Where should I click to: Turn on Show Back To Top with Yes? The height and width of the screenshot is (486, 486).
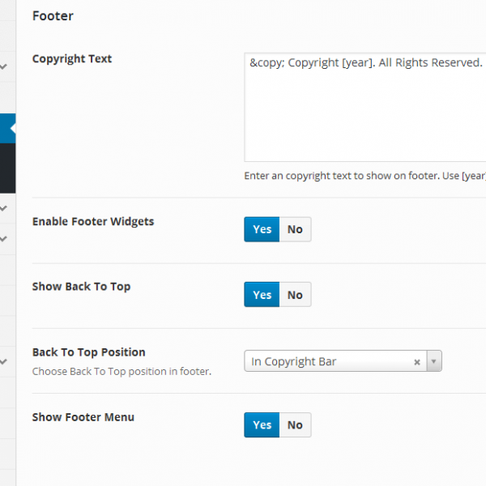262,295
